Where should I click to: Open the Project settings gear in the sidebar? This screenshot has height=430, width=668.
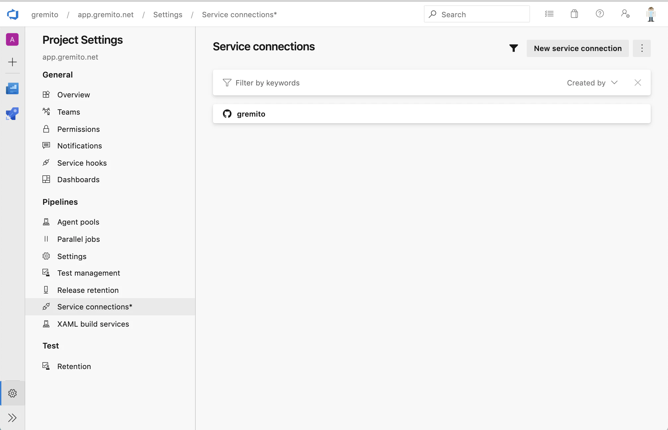point(13,393)
